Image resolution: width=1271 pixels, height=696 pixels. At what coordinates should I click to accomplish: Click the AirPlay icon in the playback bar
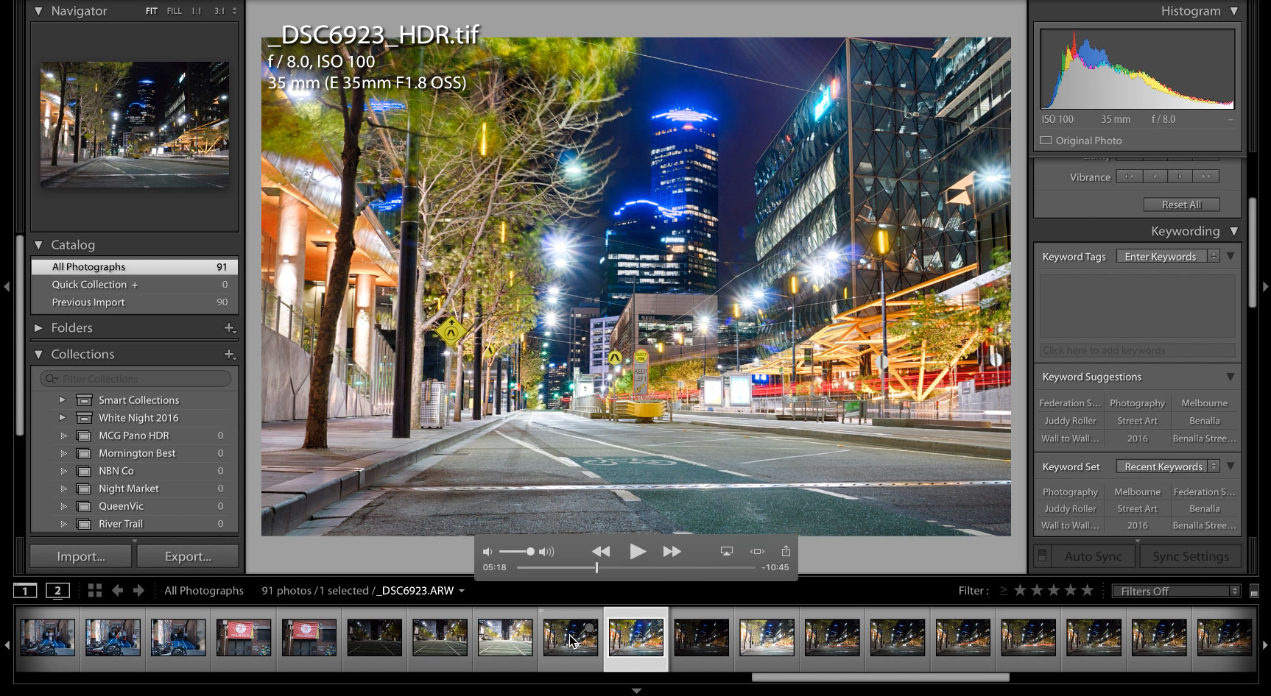(x=726, y=550)
